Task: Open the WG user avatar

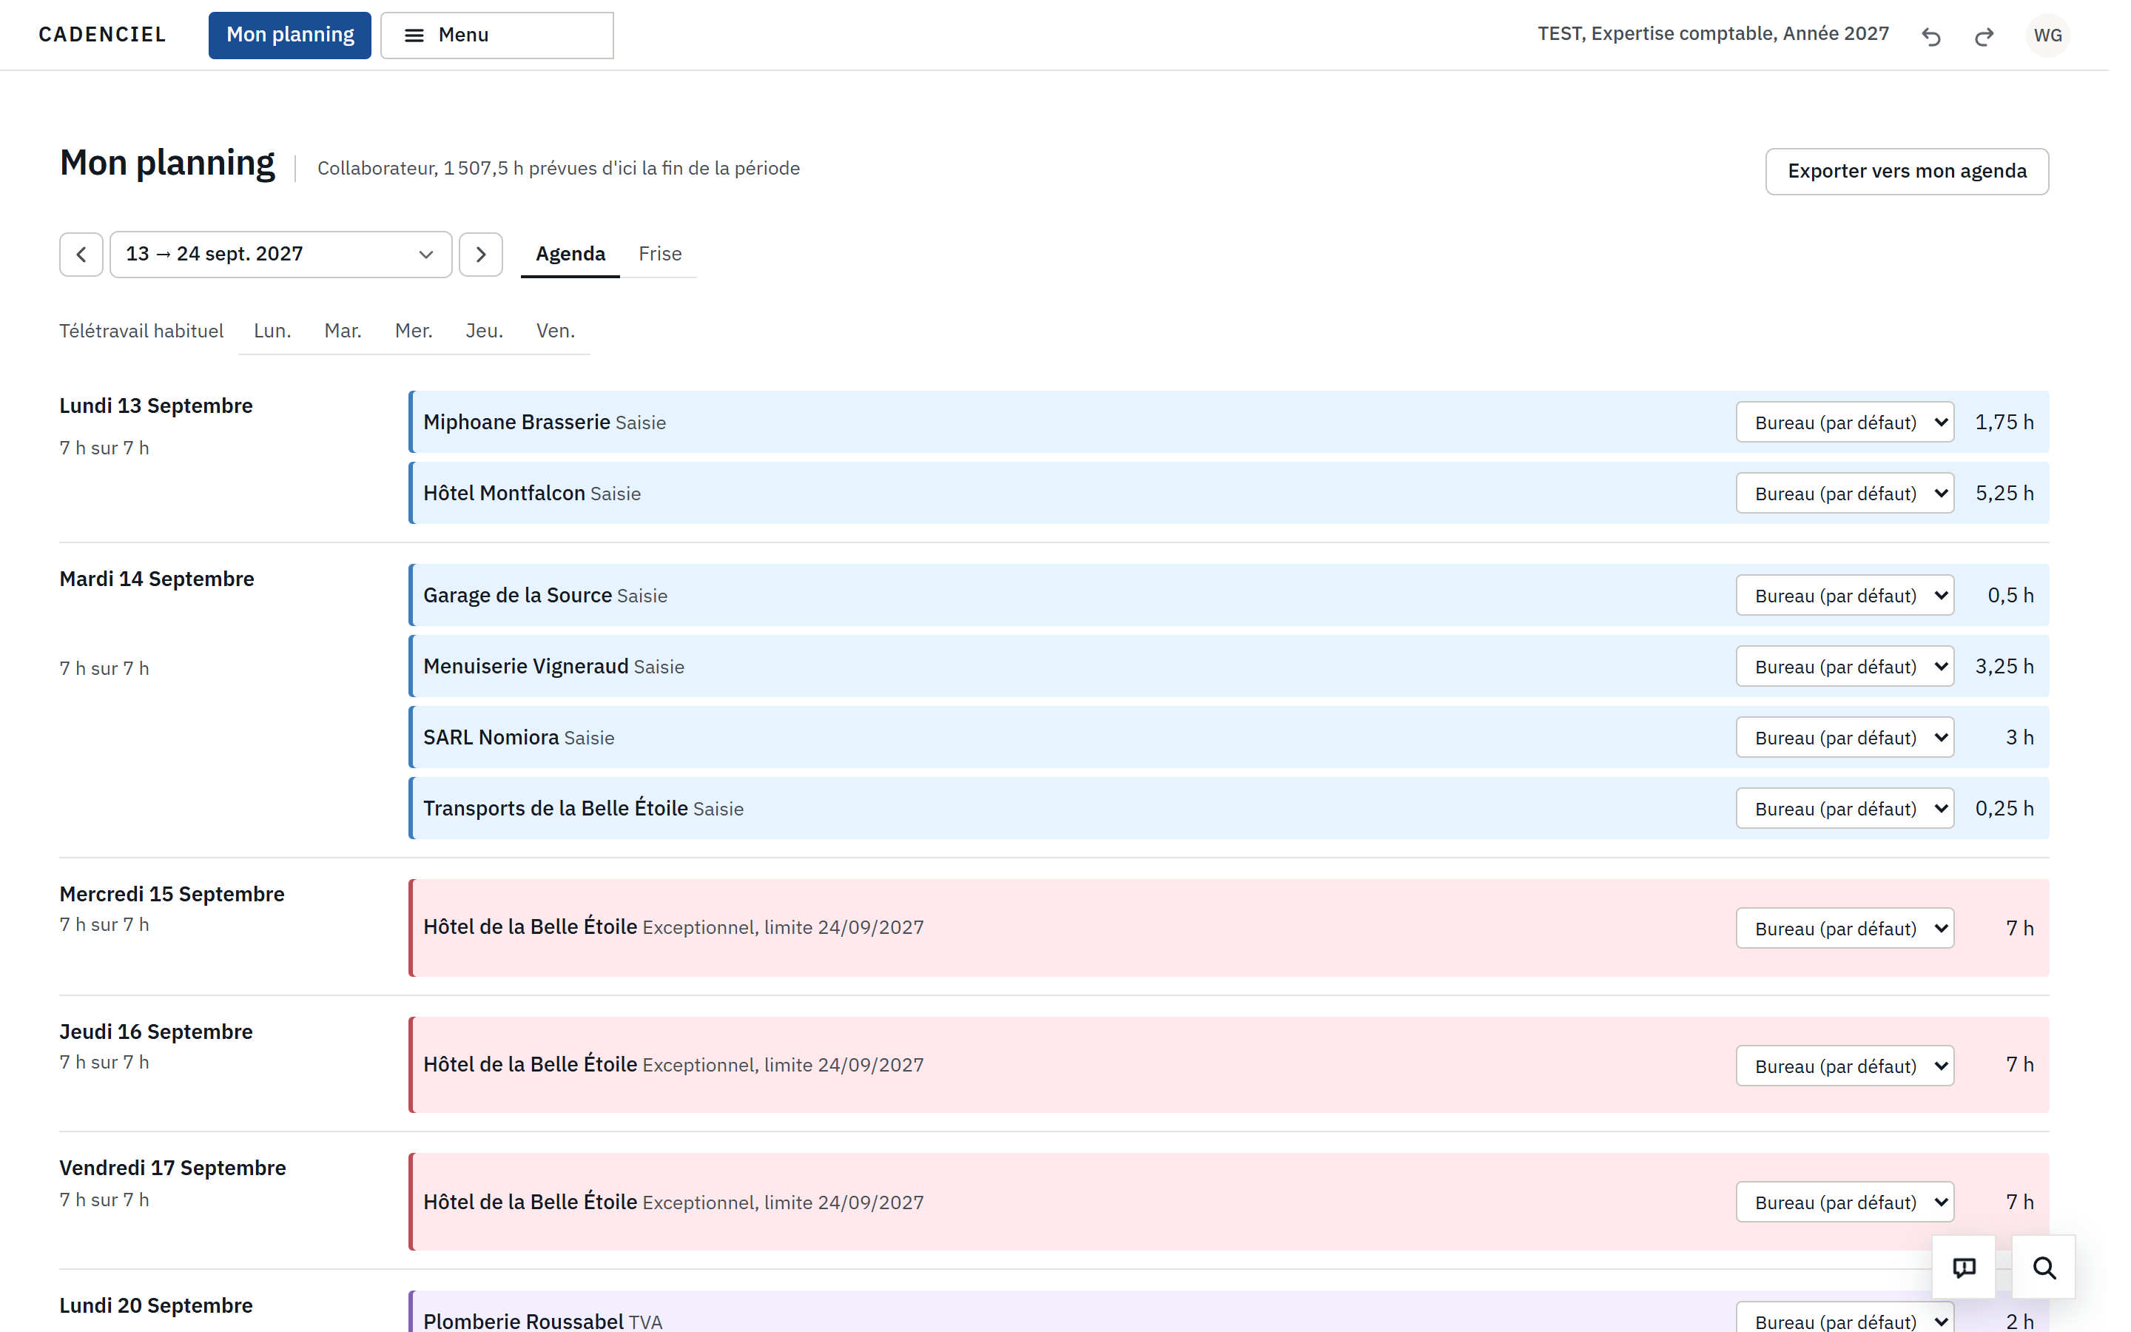Action: [x=2047, y=36]
